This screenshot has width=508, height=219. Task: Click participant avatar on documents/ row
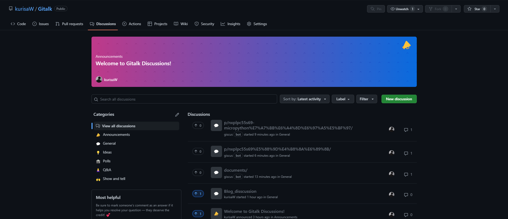pyautogui.click(x=392, y=174)
